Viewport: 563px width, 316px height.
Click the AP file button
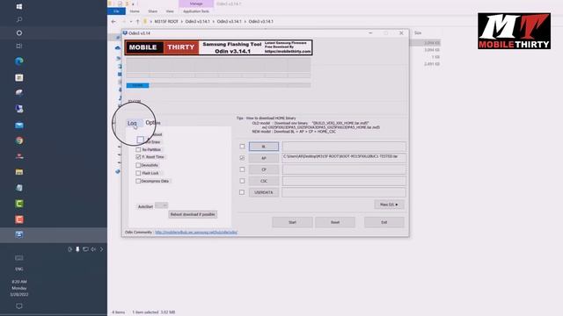point(264,158)
